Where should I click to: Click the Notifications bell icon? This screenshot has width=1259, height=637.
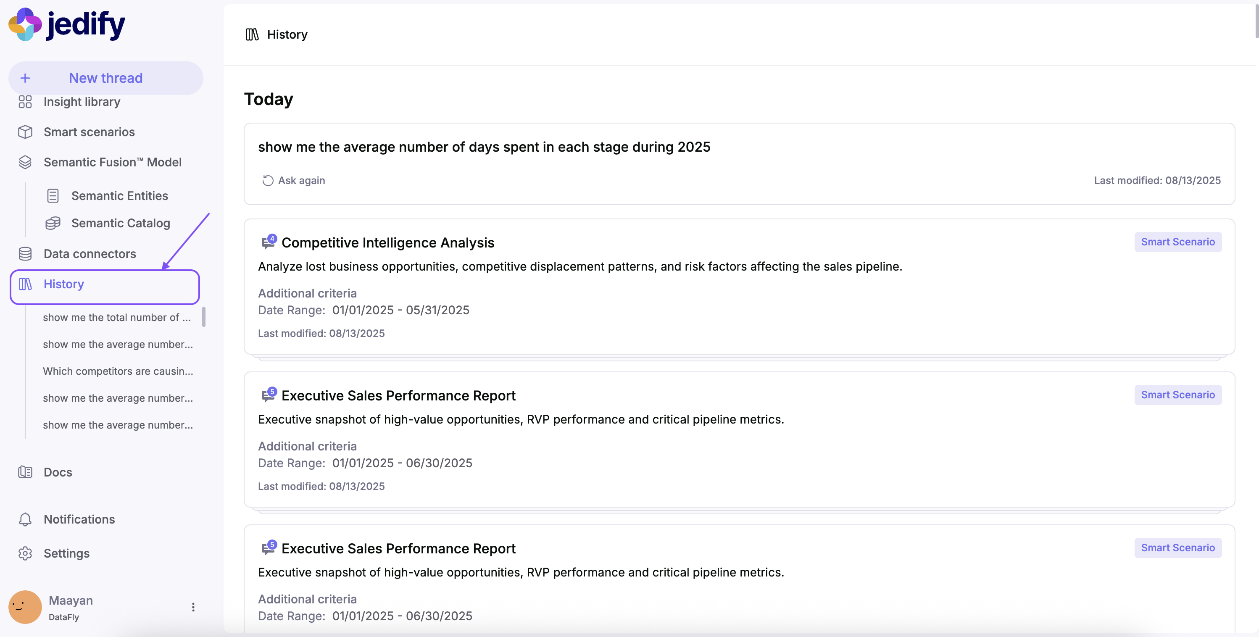pos(25,519)
